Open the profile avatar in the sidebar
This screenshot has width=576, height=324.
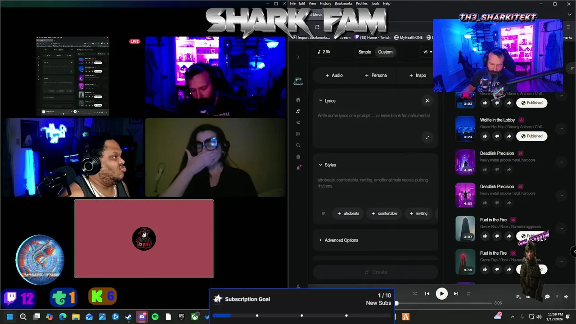[298, 81]
